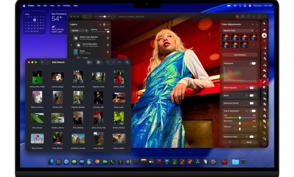
Task: Select the Zoom magnifier tool in tool strip
Action: point(264,133)
